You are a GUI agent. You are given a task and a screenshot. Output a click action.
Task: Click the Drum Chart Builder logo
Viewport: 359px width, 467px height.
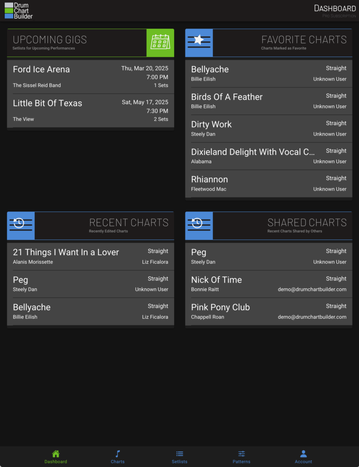[19, 10]
